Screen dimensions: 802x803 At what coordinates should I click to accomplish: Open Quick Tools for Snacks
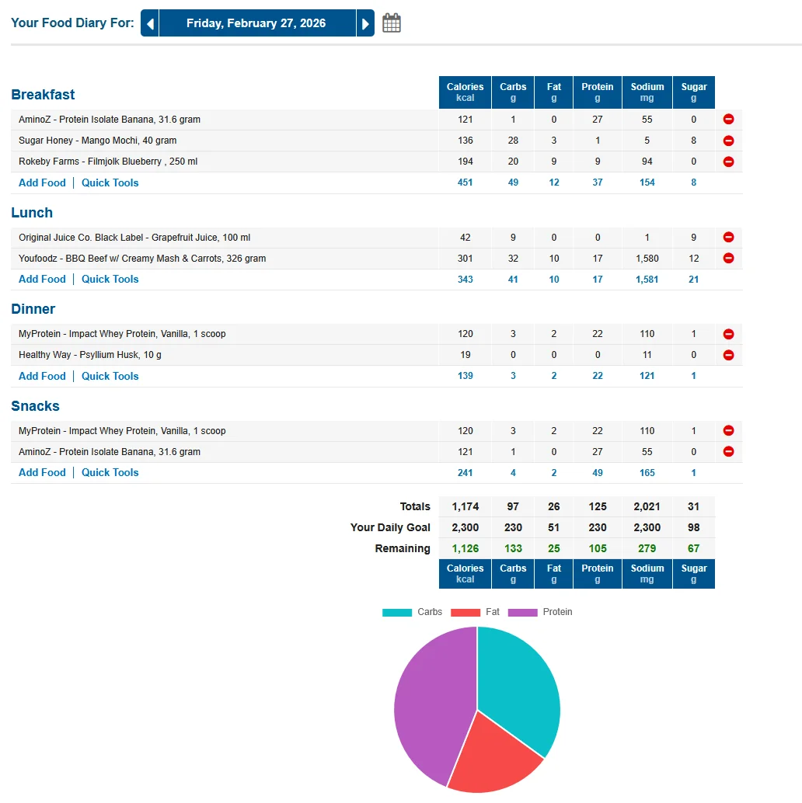(110, 472)
